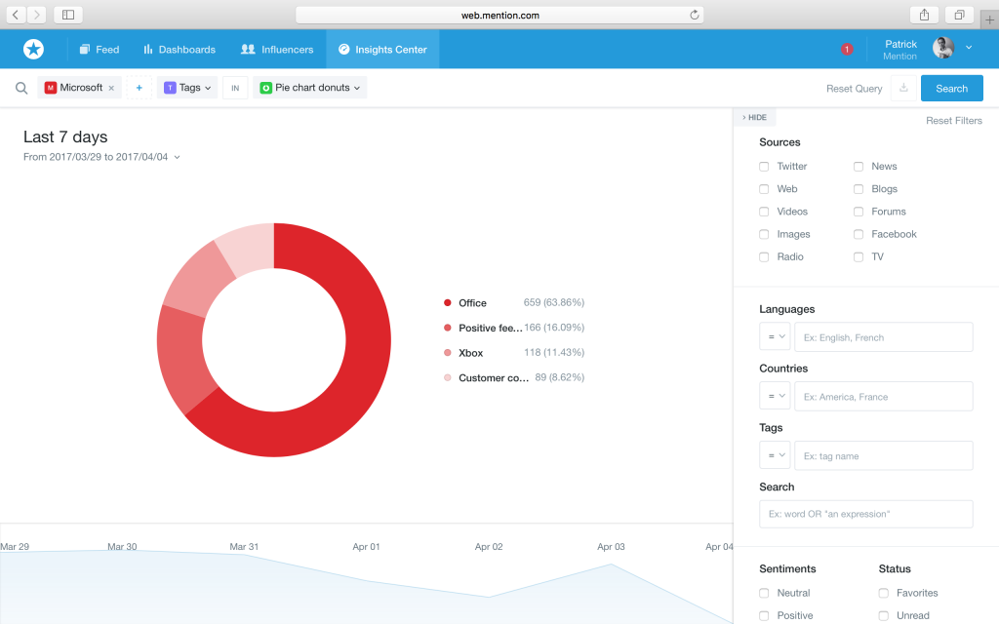Click the Apr 03 timeline date
Image resolution: width=999 pixels, height=624 pixels.
[x=611, y=546]
